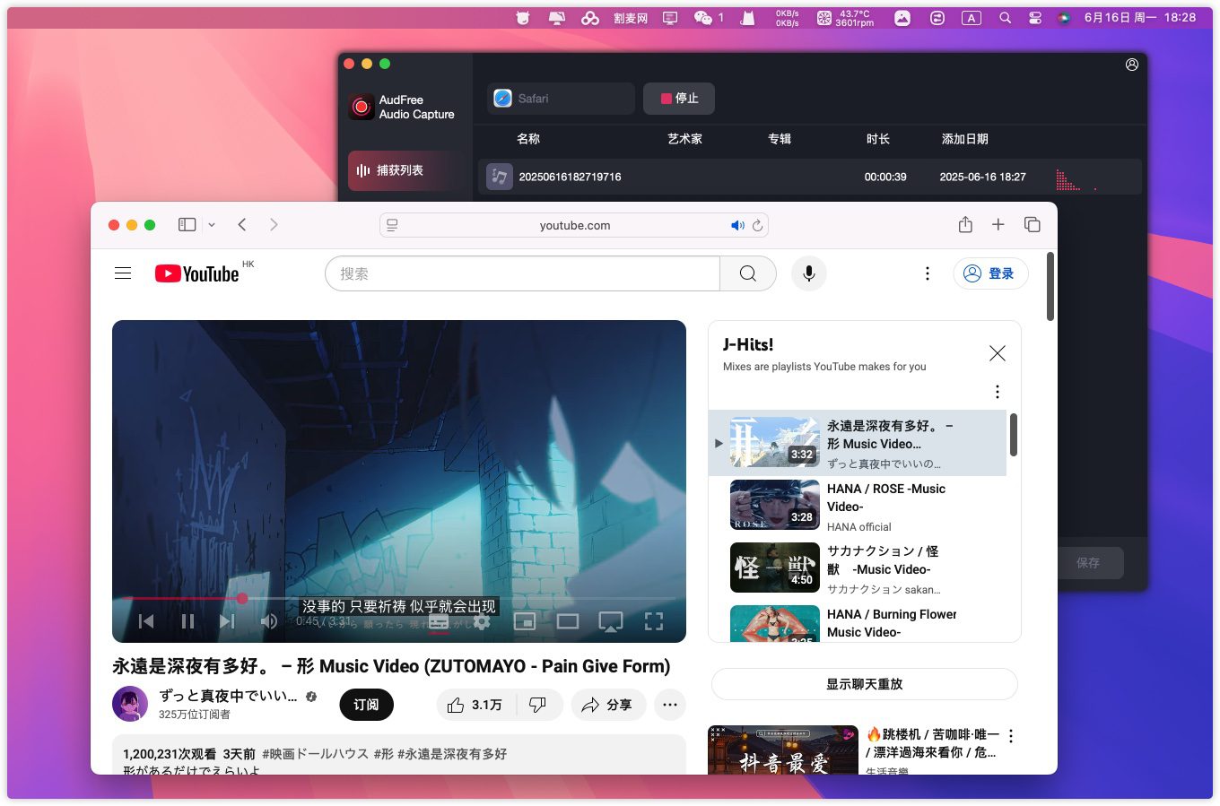Mute the video player volume
The height and width of the screenshot is (806, 1220).
[268, 621]
